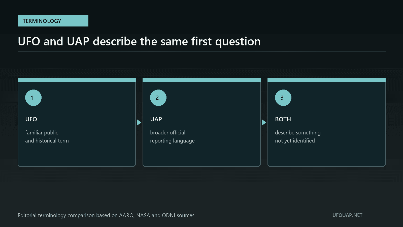403x227 pixels.
Task: Select the UFO card heading
Action: tap(31, 119)
